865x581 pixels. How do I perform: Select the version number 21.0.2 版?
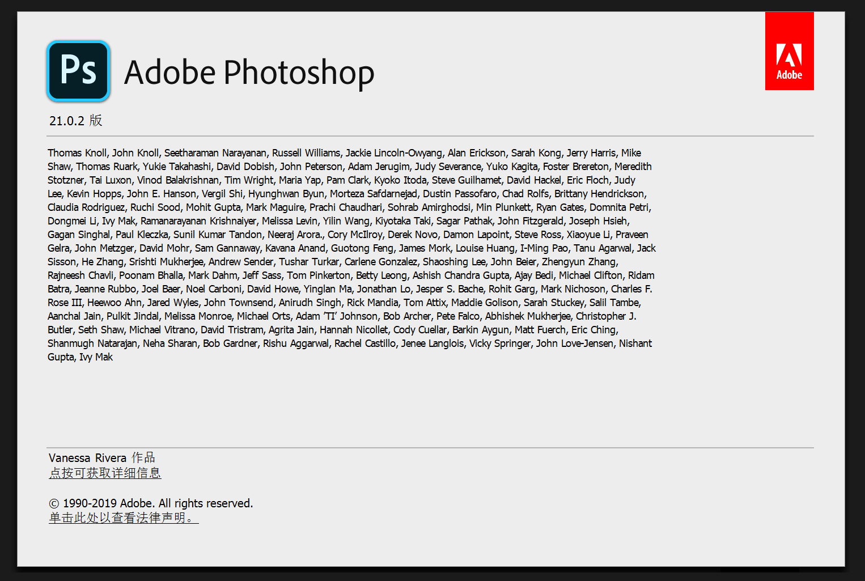click(x=74, y=120)
